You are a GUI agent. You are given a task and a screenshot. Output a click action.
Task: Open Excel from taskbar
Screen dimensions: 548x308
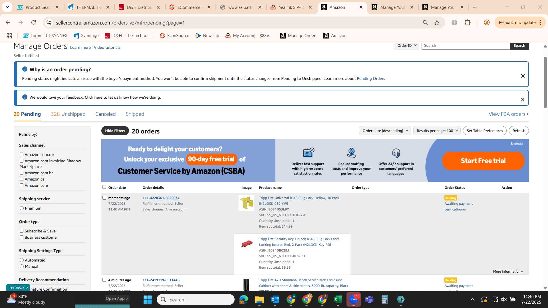coord(338,299)
